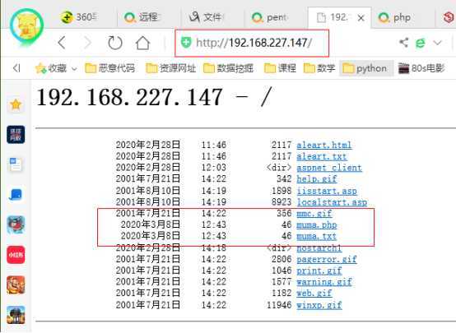Viewport: 456px width, 333px height.
Task: Click the share icon in toolbar
Action: 403,43
